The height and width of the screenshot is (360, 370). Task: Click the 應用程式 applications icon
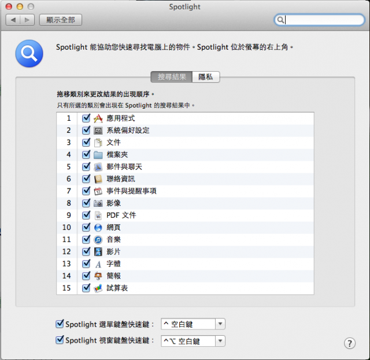[98, 118]
